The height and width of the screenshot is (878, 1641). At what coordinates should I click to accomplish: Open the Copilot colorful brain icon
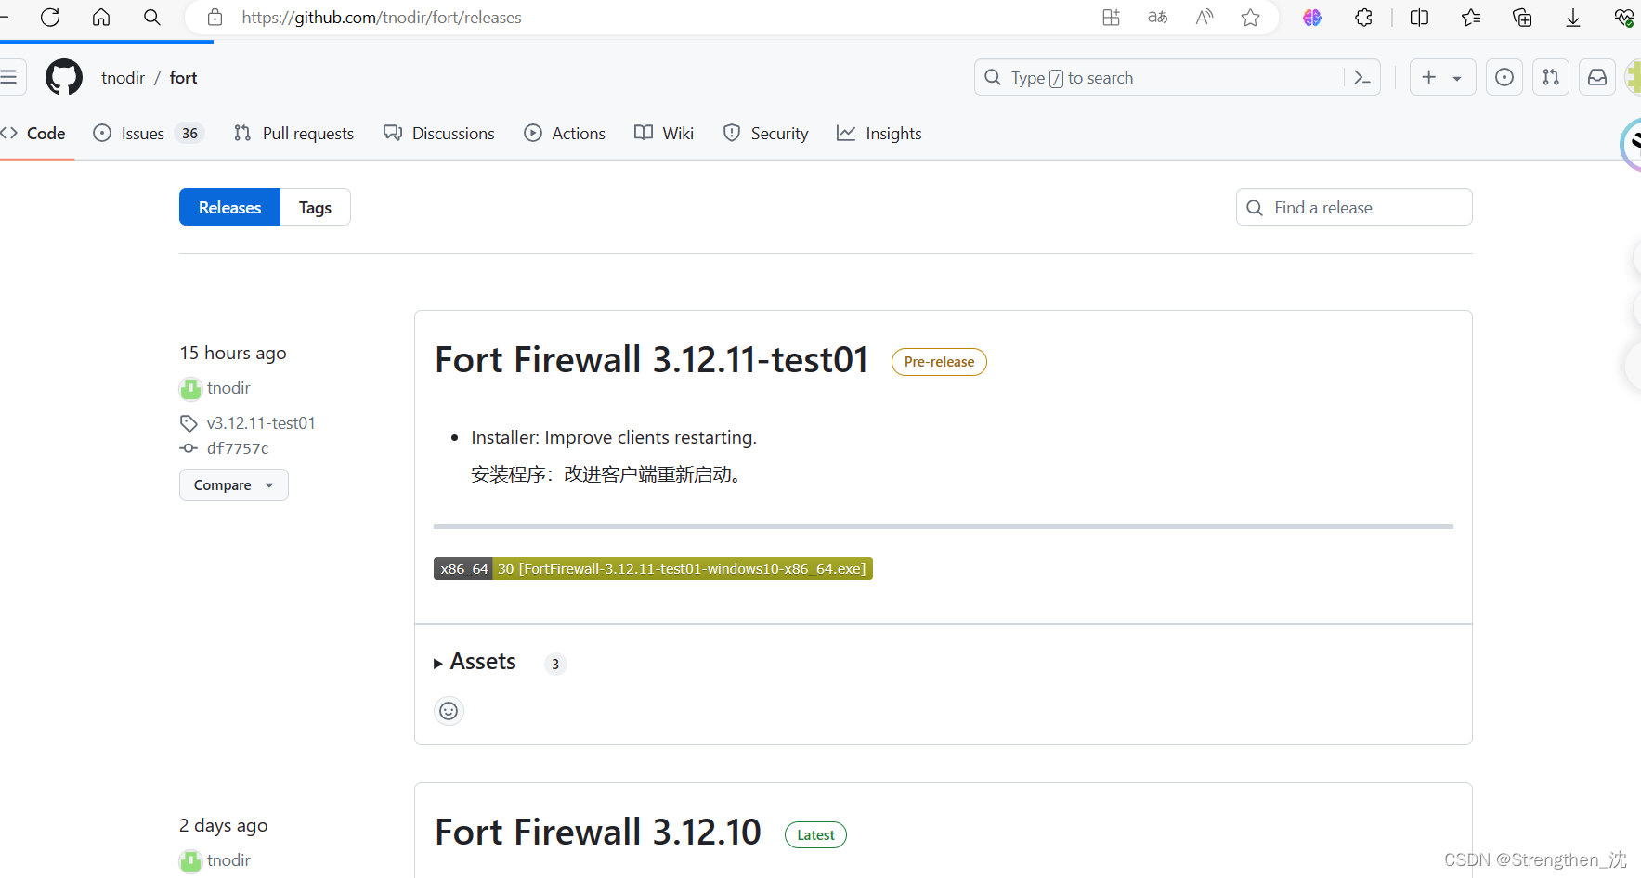tap(1312, 18)
